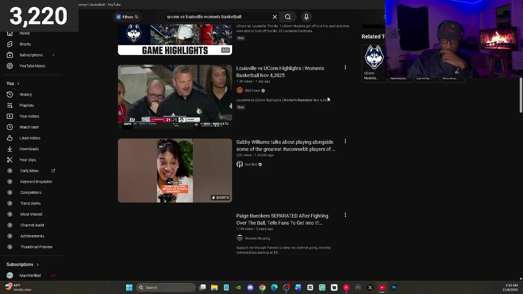Open Downloads in the sidebar
Image resolution: width=523 pixels, height=294 pixels.
click(29, 149)
